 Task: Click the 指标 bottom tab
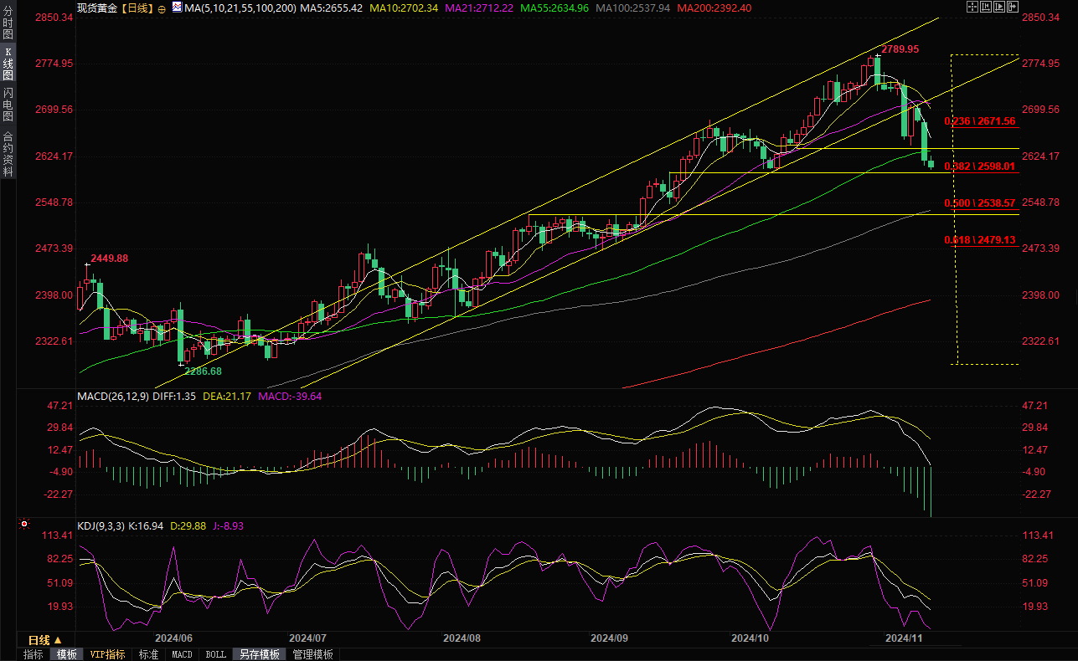tap(34, 654)
